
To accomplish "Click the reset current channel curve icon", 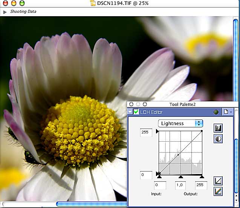I will [x=218, y=181].
